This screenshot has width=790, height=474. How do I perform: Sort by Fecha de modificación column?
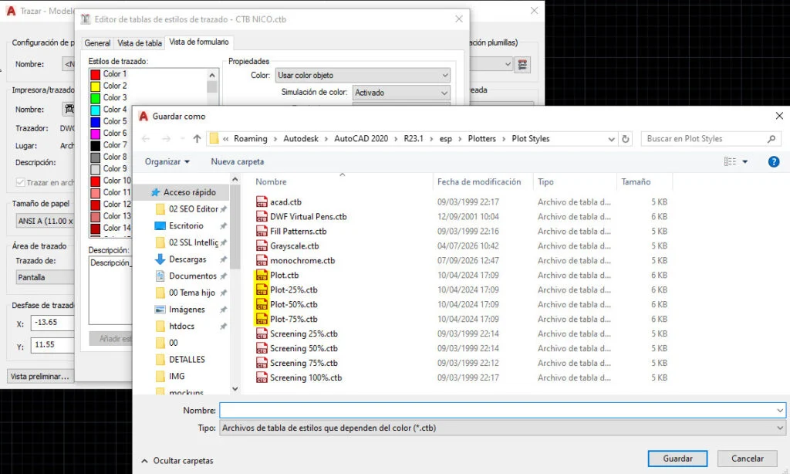pos(479,182)
